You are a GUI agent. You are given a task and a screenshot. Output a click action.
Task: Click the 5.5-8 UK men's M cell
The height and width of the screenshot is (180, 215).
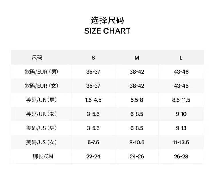(137, 100)
